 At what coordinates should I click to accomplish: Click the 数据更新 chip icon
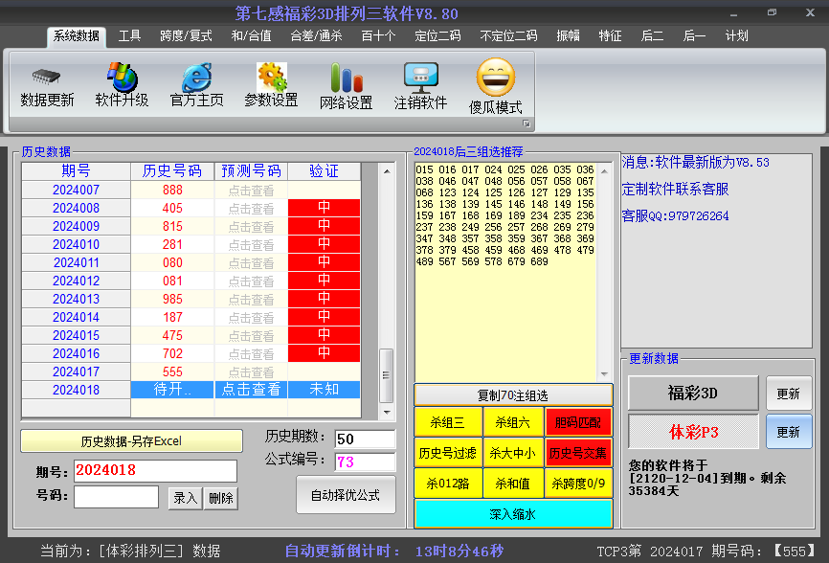(47, 78)
